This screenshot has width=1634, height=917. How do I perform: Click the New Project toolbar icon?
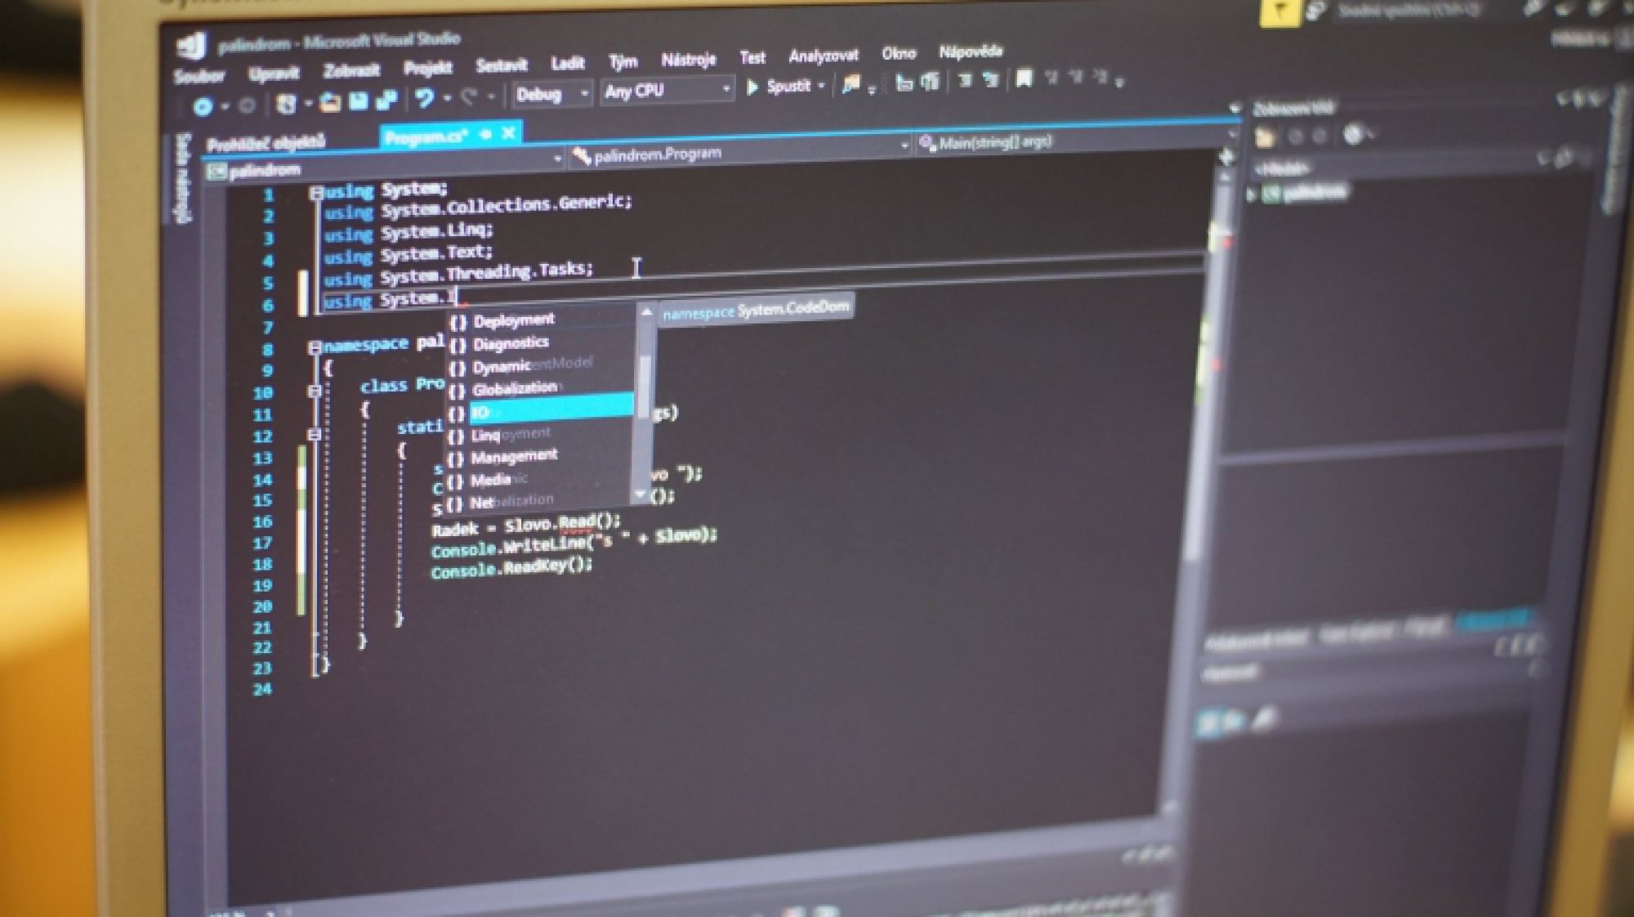pos(285,104)
